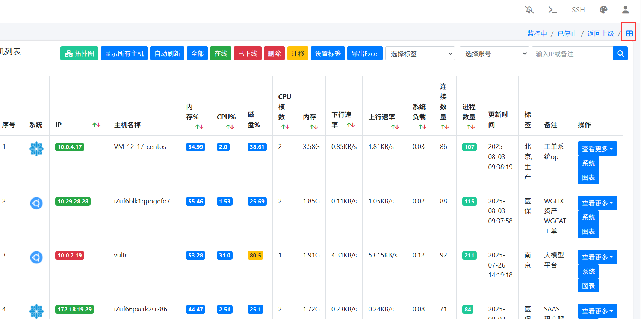
Task: Sort by 进程数量 column arrows
Action: pos(470,127)
